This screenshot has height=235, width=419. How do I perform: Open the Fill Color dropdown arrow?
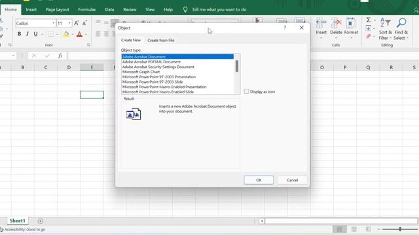(x=73, y=35)
